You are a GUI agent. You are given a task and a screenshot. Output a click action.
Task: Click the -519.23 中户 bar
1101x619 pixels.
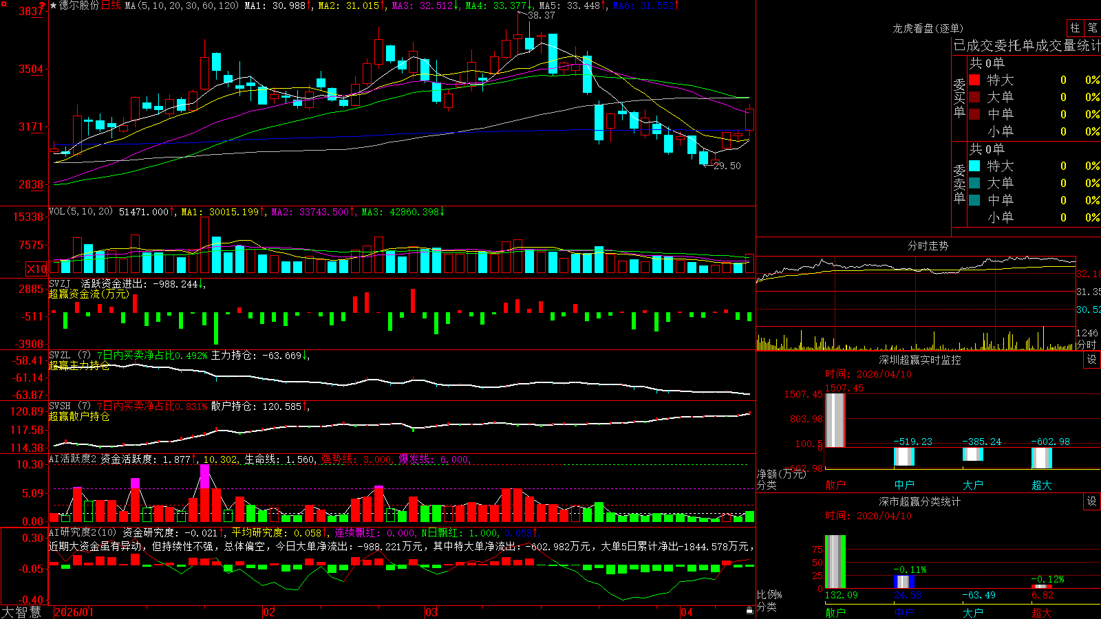coord(904,457)
